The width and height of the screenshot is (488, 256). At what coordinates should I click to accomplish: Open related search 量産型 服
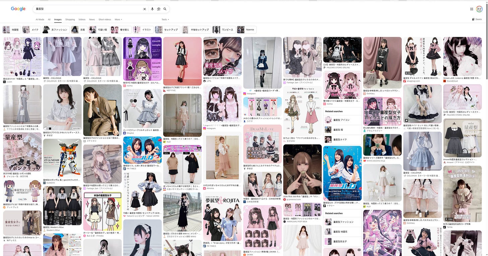pos(342,130)
